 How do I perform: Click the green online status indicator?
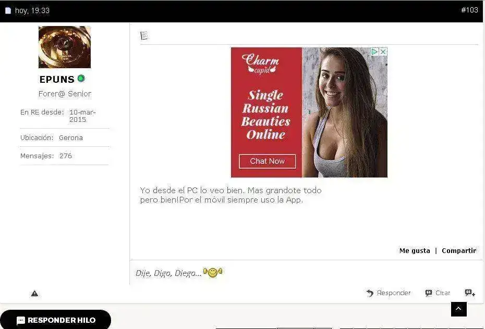[81, 79]
